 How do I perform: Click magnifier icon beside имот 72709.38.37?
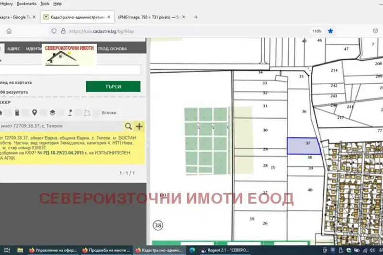click(x=128, y=126)
